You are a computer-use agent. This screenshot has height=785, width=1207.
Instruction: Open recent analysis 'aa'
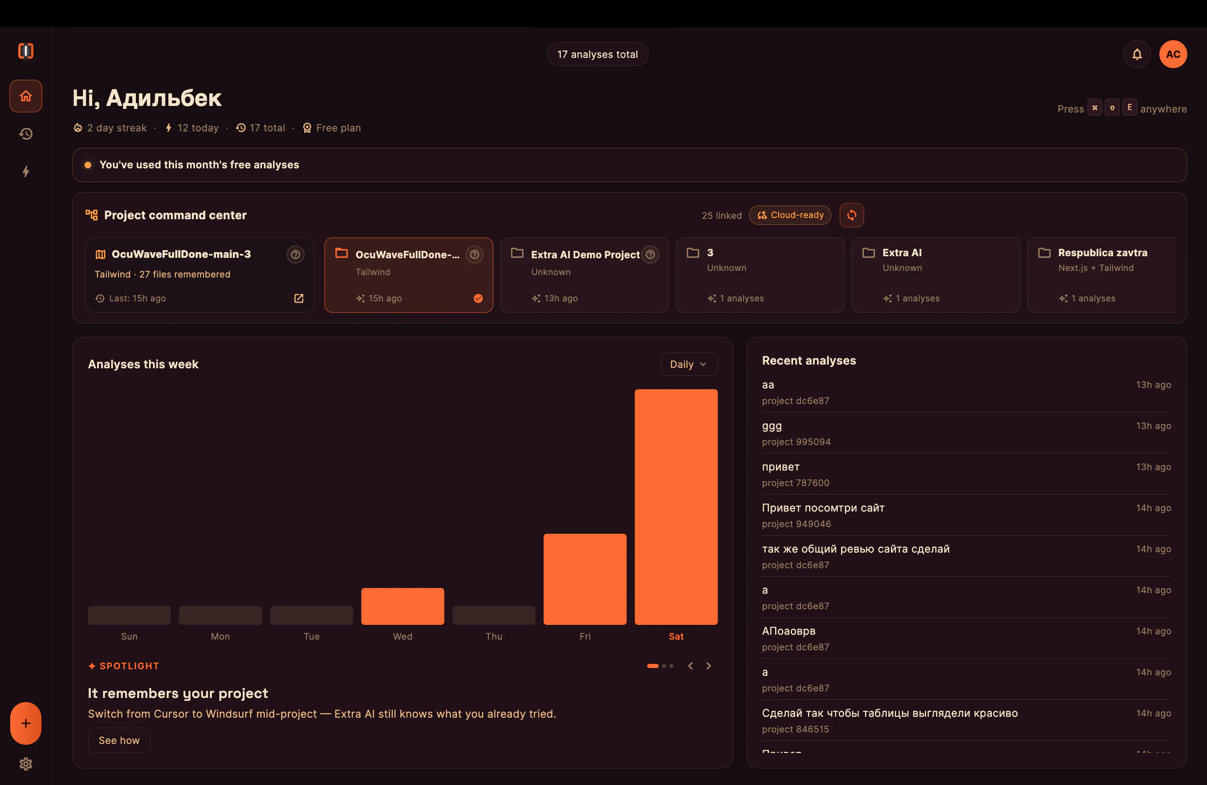pos(966,392)
